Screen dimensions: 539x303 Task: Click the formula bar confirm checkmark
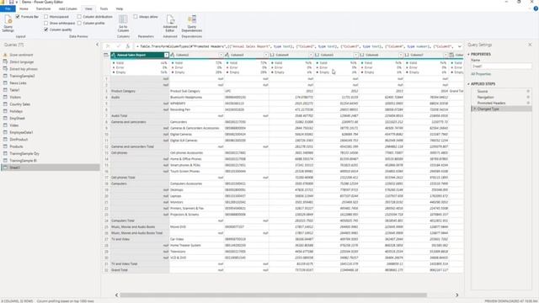pyautogui.click(x=118, y=46)
